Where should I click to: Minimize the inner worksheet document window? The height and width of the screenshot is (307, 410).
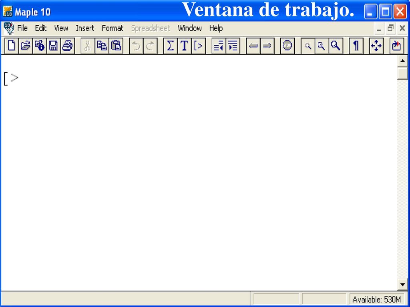[379, 28]
